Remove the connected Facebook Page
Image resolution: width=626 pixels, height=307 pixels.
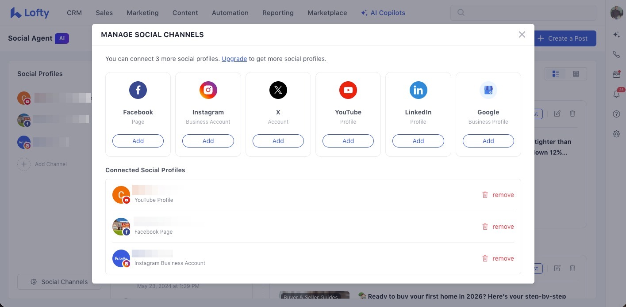click(498, 227)
